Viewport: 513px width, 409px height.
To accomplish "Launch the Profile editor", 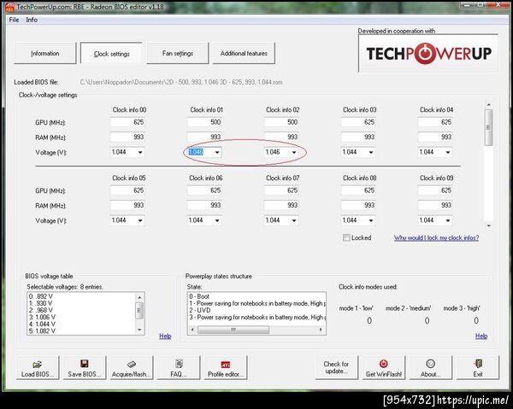I will tap(226, 367).
